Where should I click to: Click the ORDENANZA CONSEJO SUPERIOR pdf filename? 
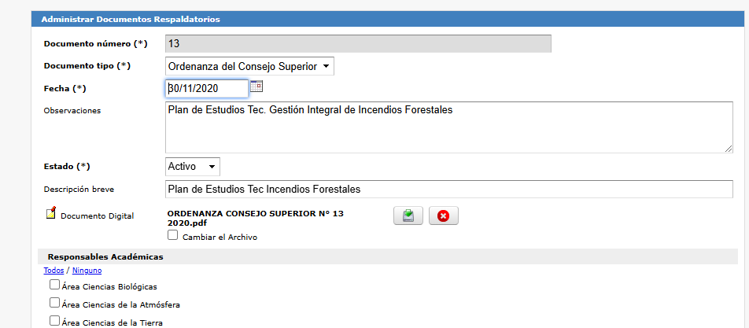click(x=256, y=218)
